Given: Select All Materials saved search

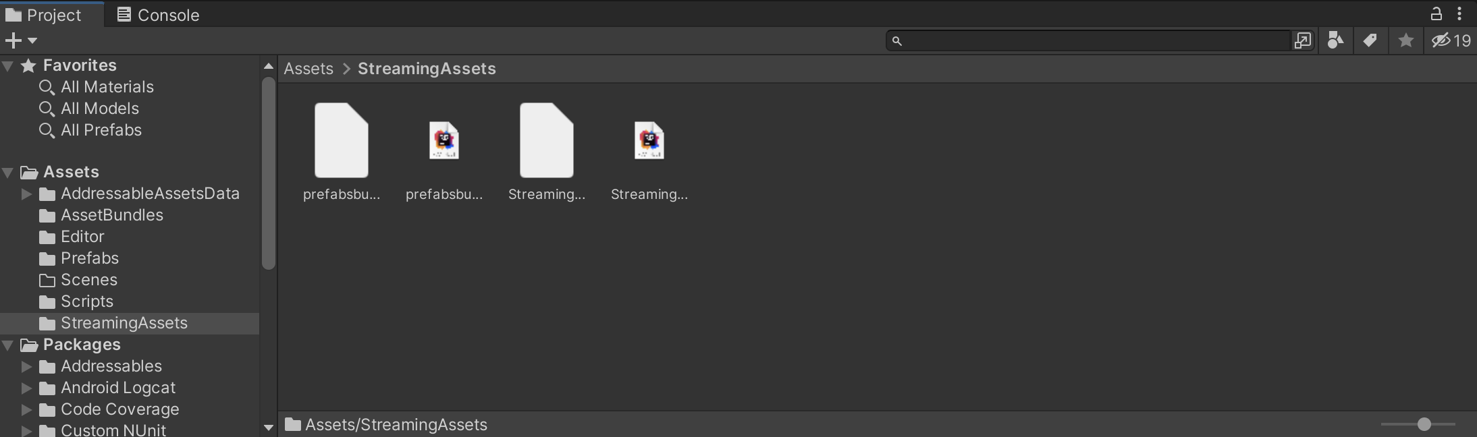Looking at the screenshot, I should [130, 87].
